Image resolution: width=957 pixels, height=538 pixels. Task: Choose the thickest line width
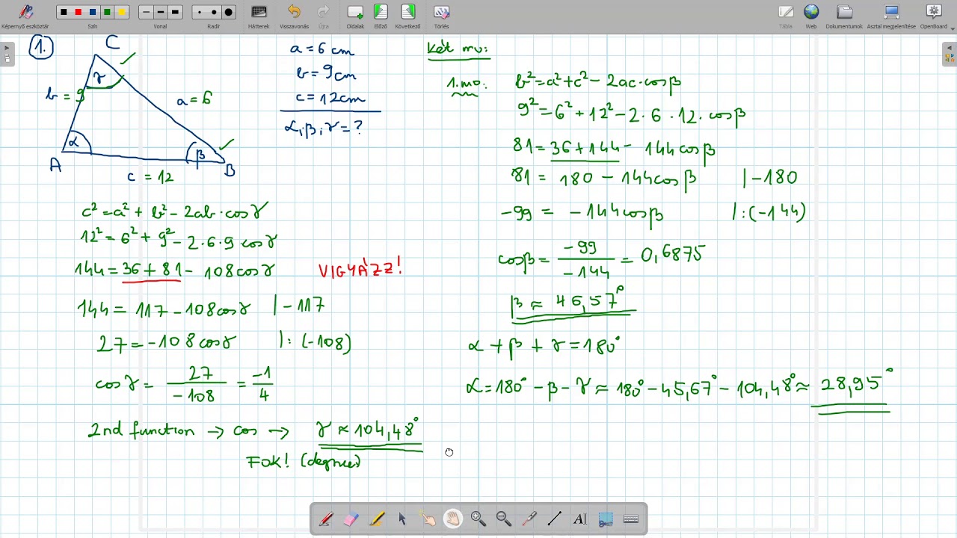(x=175, y=12)
